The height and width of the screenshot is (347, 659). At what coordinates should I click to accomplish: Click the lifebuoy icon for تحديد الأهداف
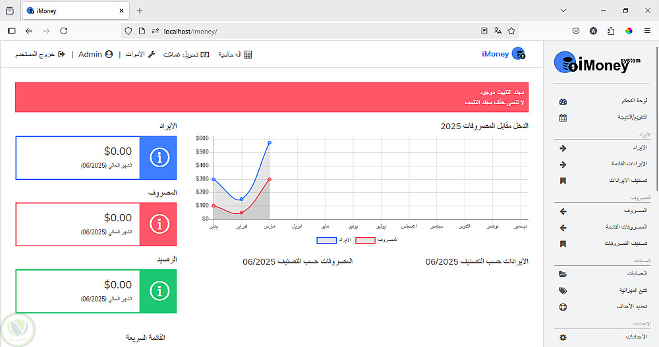pos(563,307)
